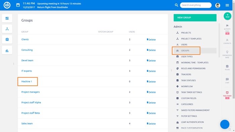Click the Search everything input field
This screenshot has width=235, height=132.
[x=196, y=5]
